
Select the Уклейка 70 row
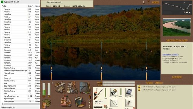pyautogui.click(x=20, y=14)
